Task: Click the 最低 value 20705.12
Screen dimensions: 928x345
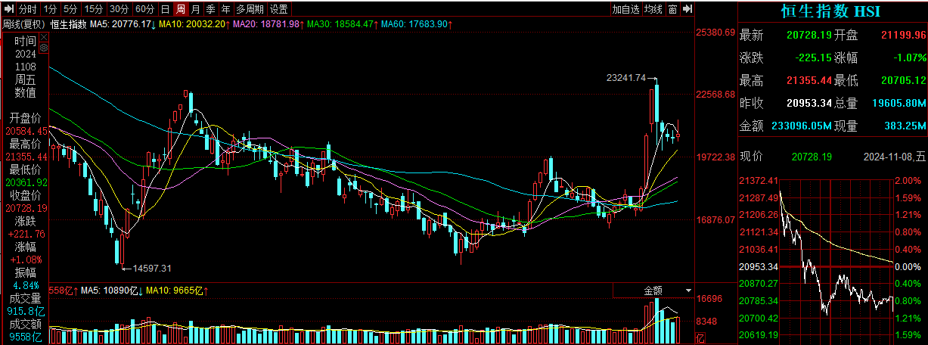Action: (x=903, y=80)
